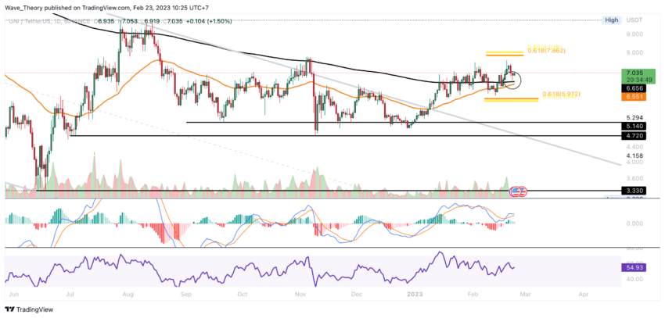This screenshot has height=318, width=665.
Task: Click the Aug label on time axis
Action: (128, 293)
